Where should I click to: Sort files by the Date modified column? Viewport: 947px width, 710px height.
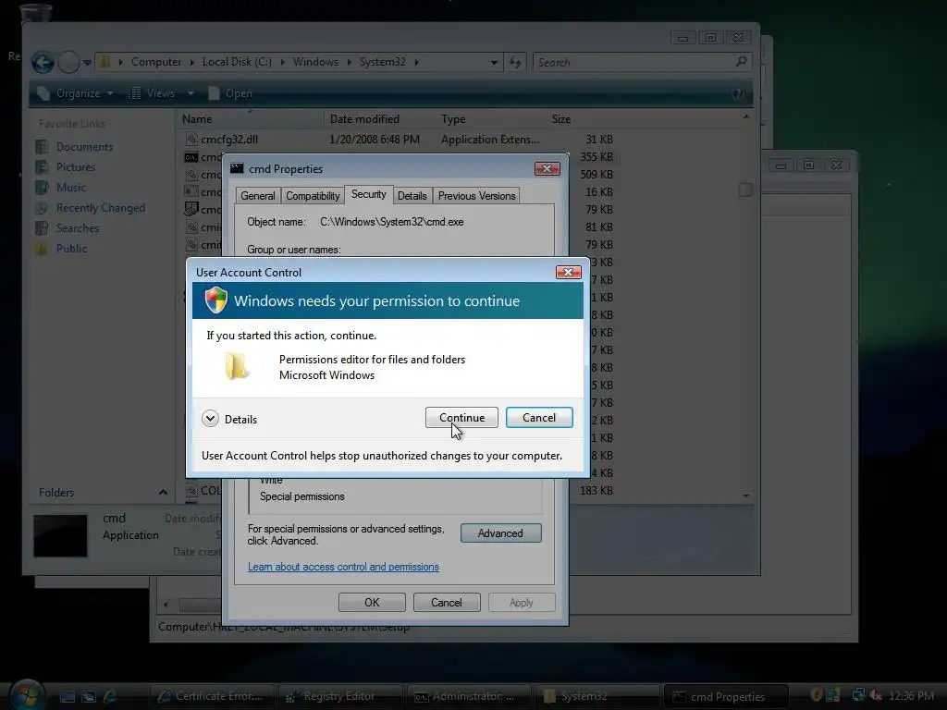pyautogui.click(x=378, y=119)
